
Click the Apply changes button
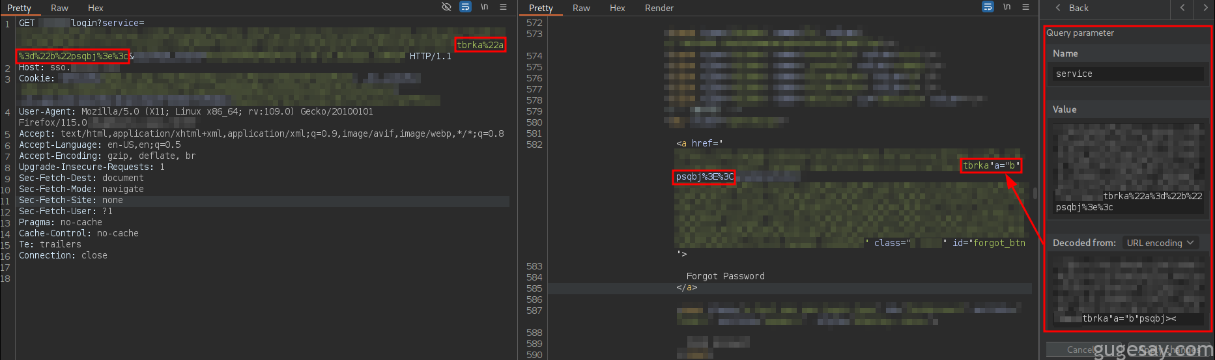(1169, 350)
